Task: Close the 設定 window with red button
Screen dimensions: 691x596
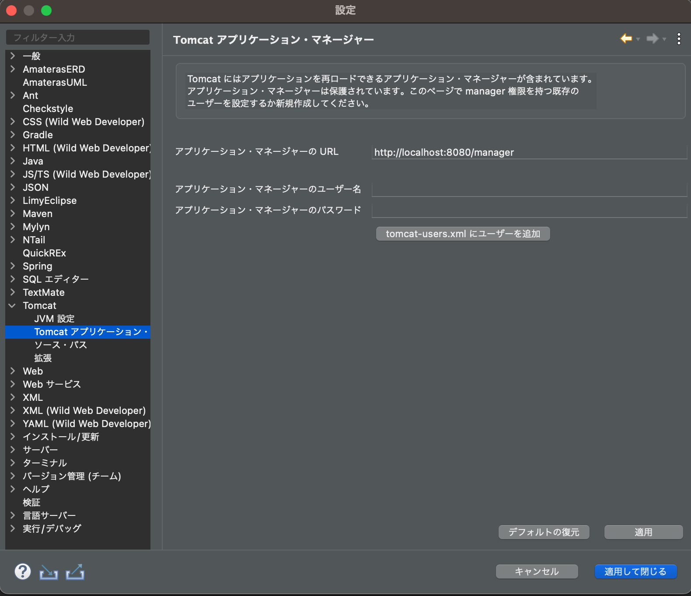Action: click(11, 11)
